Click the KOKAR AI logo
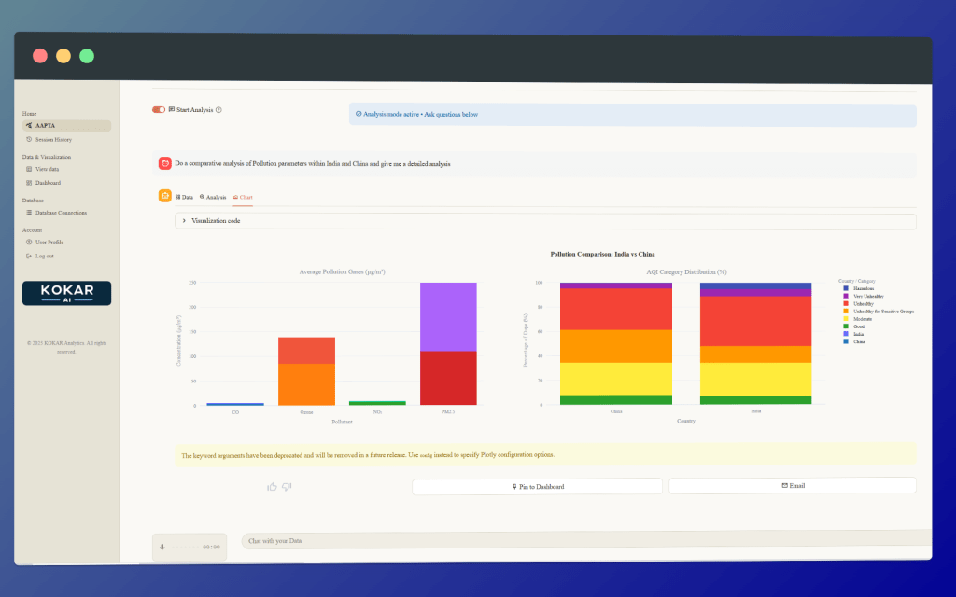Viewport: 956px width, 597px height. pyautogui.click(x=66, y=293)
